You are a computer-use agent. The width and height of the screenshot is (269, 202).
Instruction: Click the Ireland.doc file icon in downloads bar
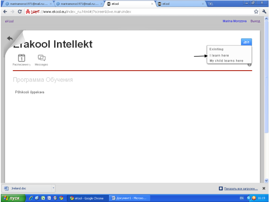(x=6, y=188)
